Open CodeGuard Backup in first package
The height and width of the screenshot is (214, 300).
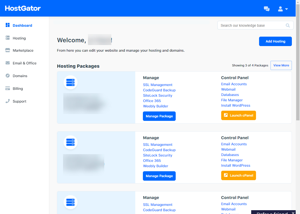pos(159,90)
